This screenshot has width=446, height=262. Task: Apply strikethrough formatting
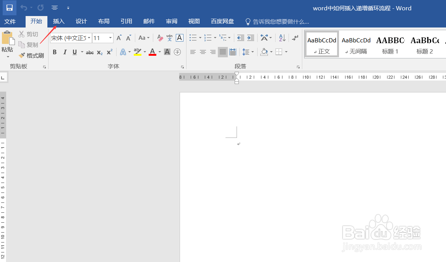click(90, 52)
